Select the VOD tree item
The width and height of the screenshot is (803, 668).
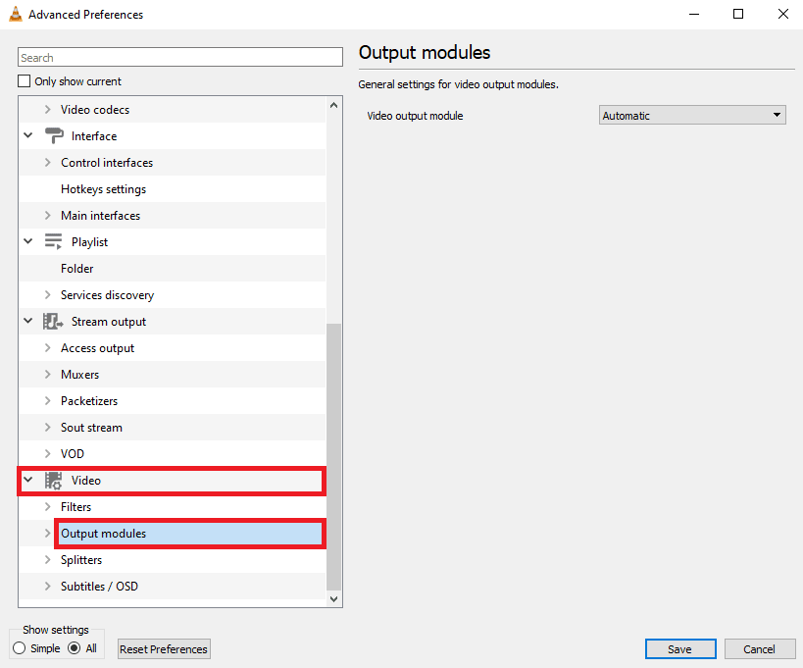click(73, 454)
